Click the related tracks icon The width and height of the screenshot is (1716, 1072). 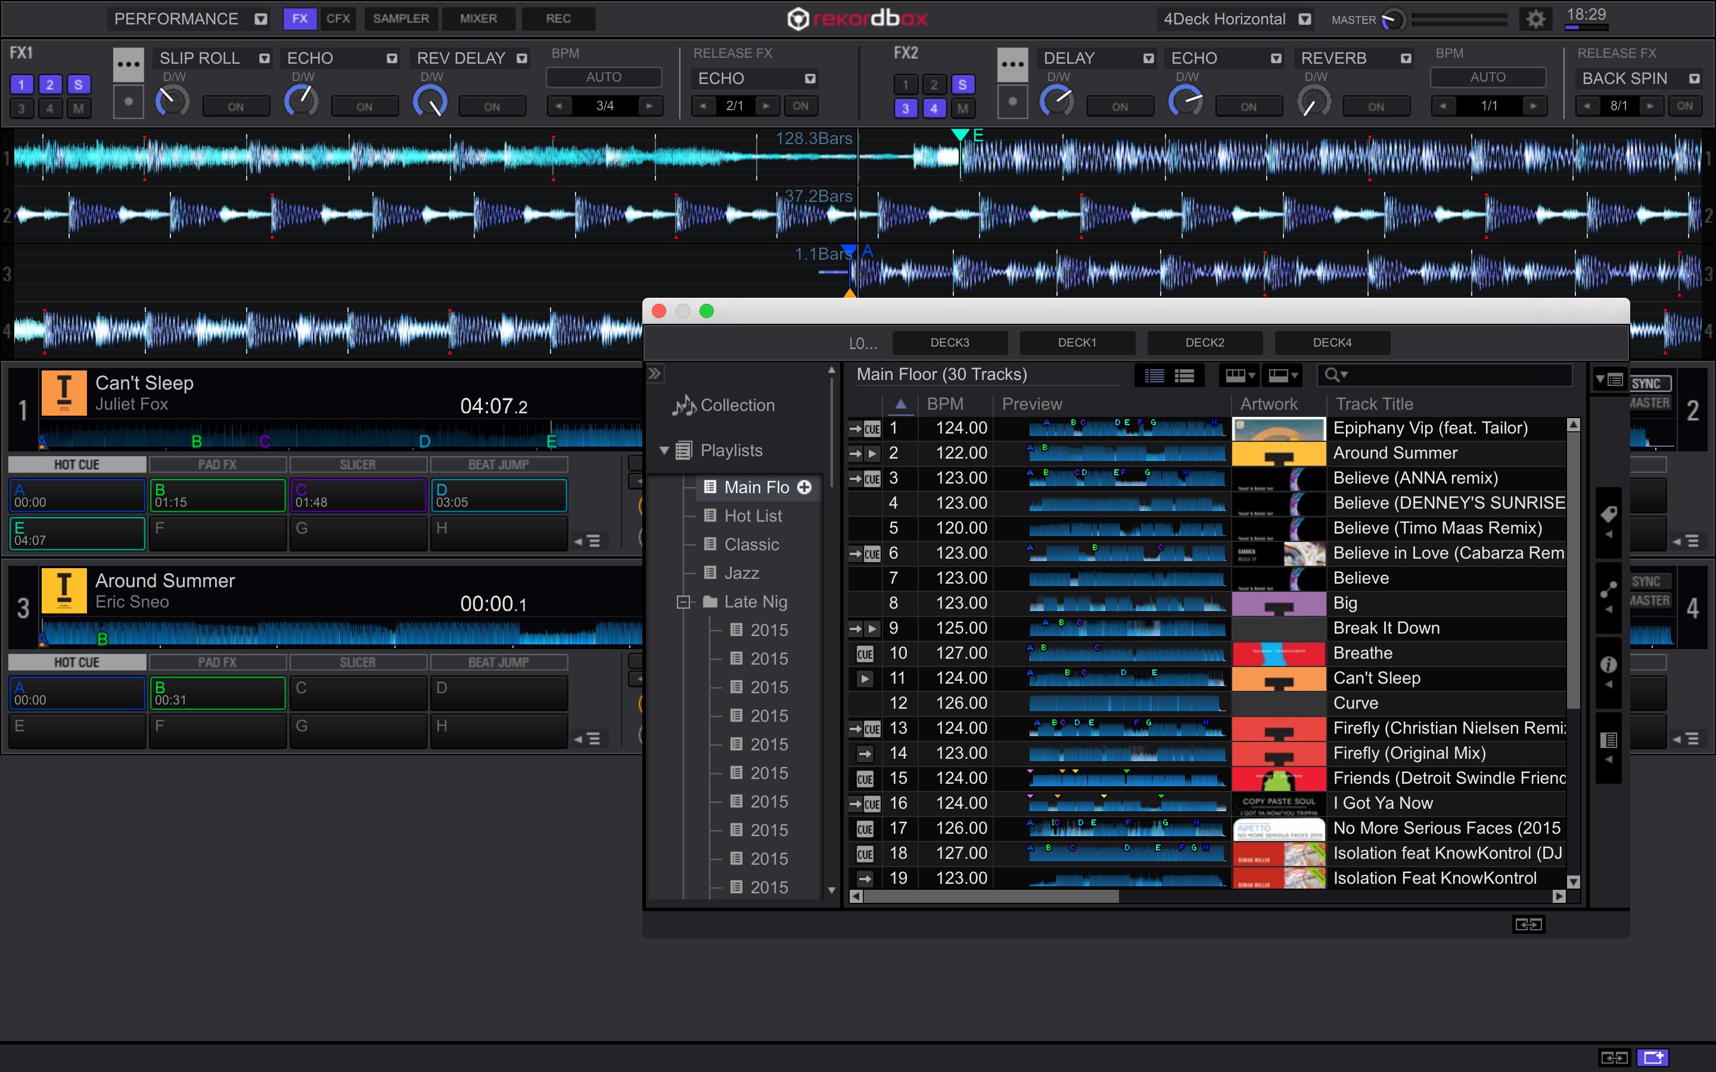tap(1608, 589)
